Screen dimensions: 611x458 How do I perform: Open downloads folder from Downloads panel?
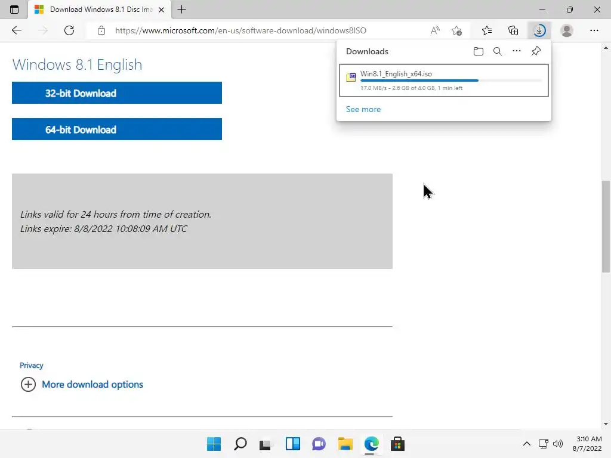click(x=479, y=51)
